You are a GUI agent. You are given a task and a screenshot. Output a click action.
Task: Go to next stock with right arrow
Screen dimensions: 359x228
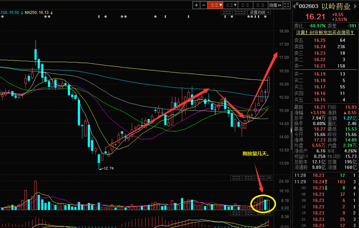pyautogui.click(x=355, y=6)
